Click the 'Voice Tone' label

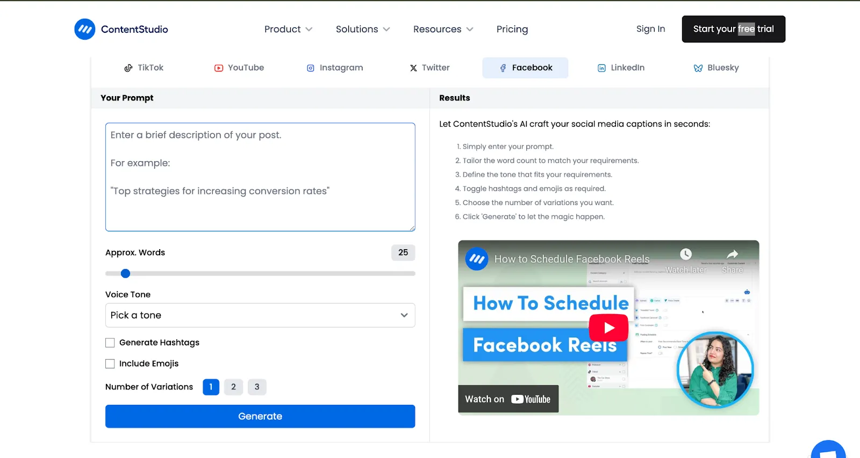pos(128,294)
